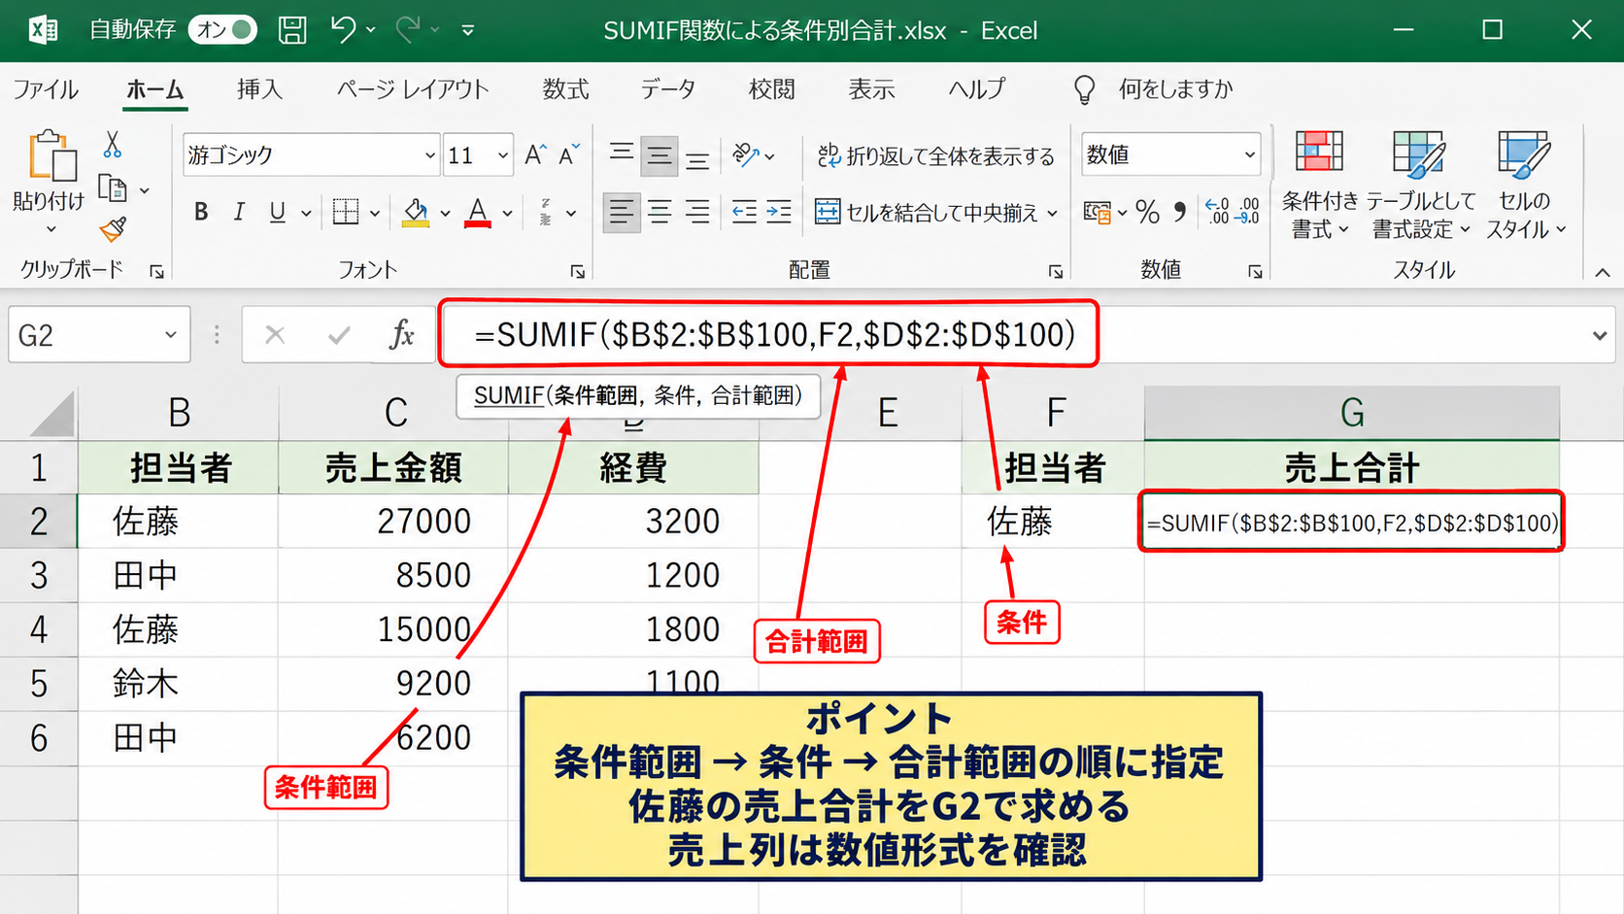Image resolution: width=1624 pixels, height=914 pixels.
Task: Increase font size with large A icon
Action: (x=535, y=155)
